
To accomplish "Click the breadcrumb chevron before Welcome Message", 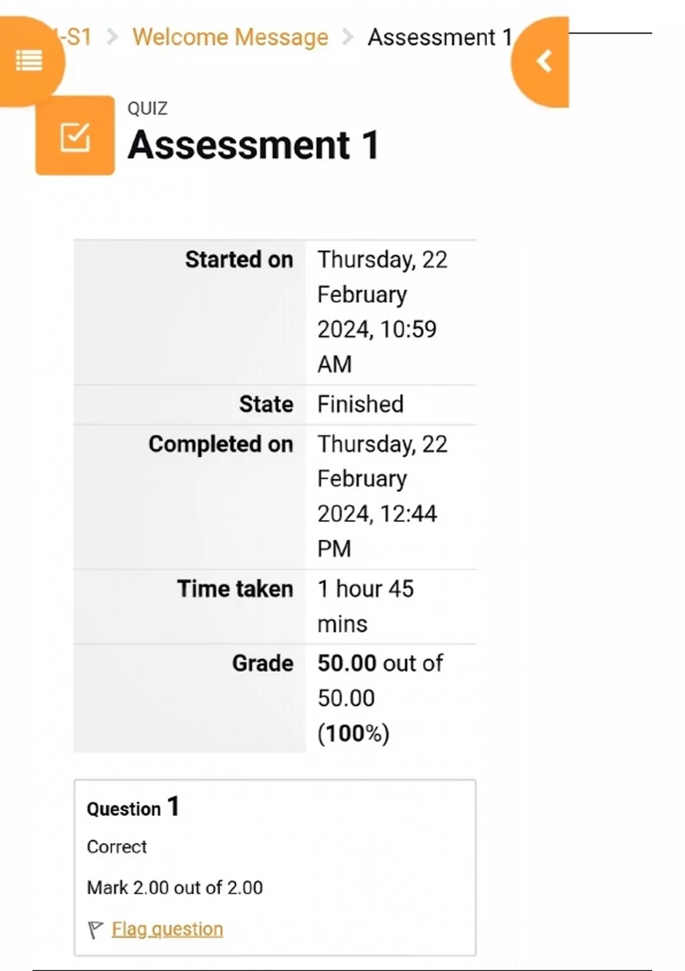I will (x=112, y=38).
